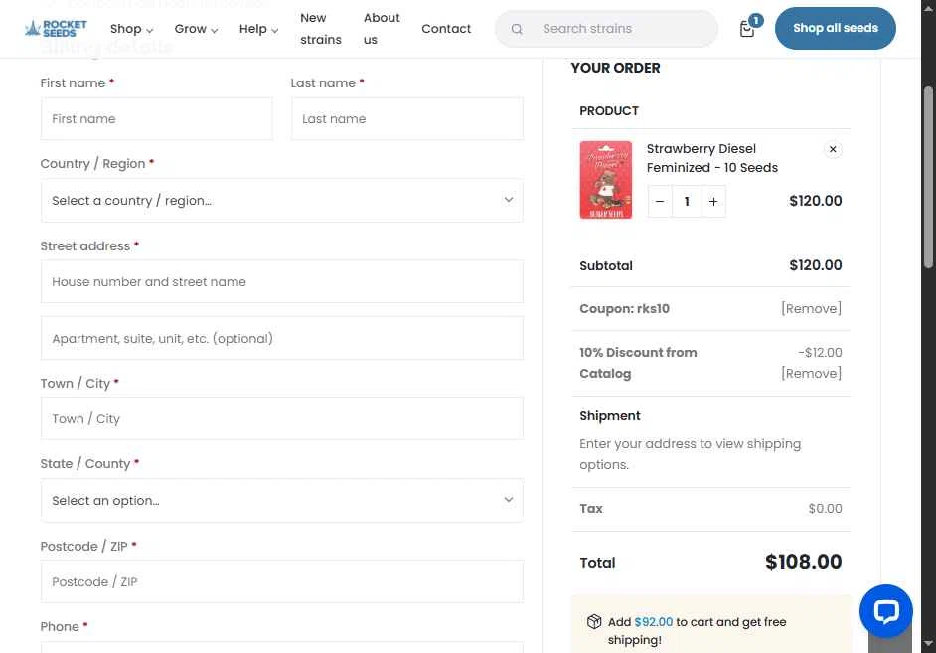Click the Strawberry Diesel product thumbnail
This screenshot has height=653, width=936.
(x=605, y=180)
